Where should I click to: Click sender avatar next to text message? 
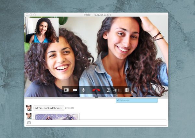click(29, 108)
